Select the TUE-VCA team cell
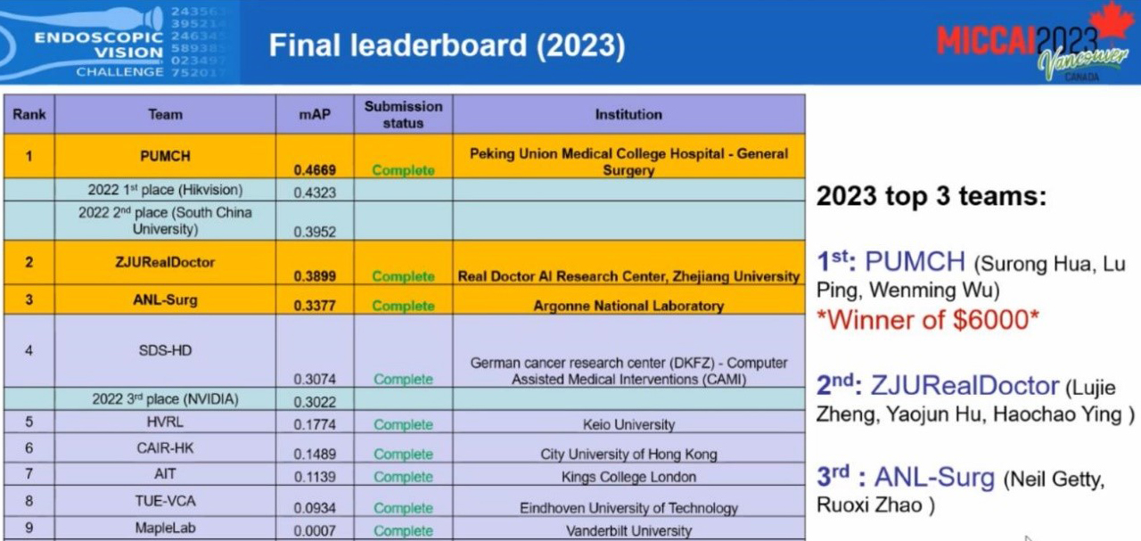1141x541 pixels. click(x=165, y=501)
